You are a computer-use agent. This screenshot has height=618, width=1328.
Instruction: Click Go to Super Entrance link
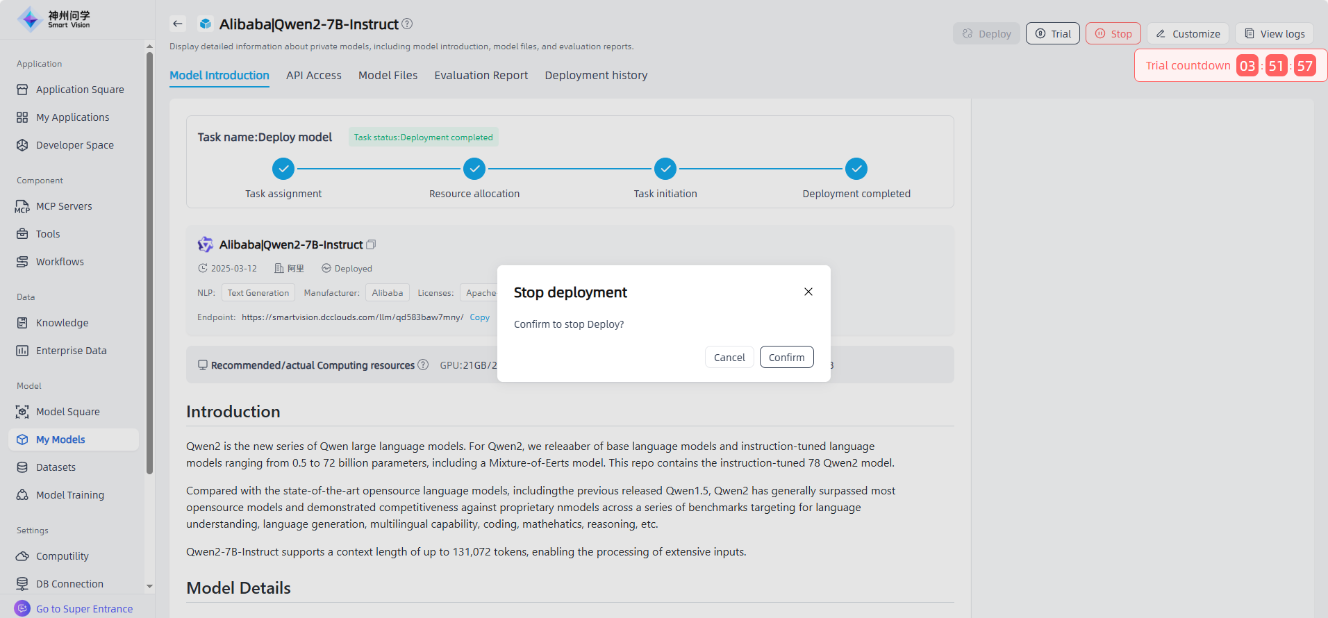(x=84, y=609)
